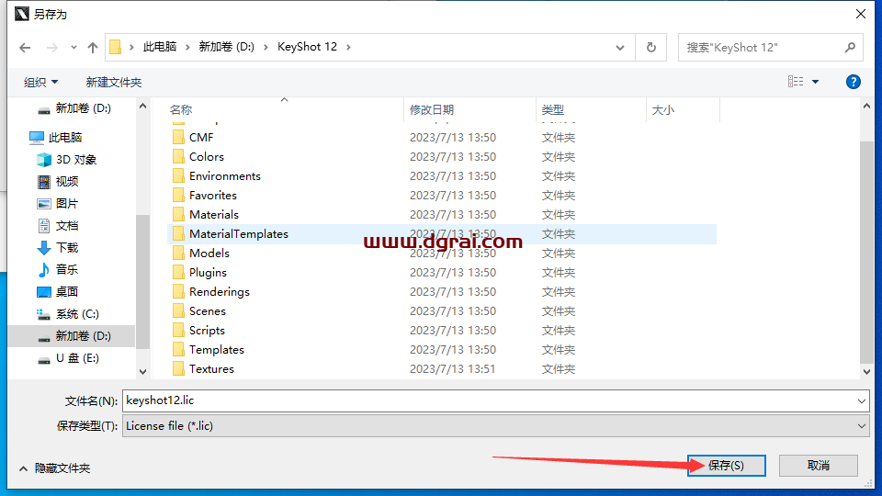
Task: Close the 另存为 dialog
Action: pos(861,14)
